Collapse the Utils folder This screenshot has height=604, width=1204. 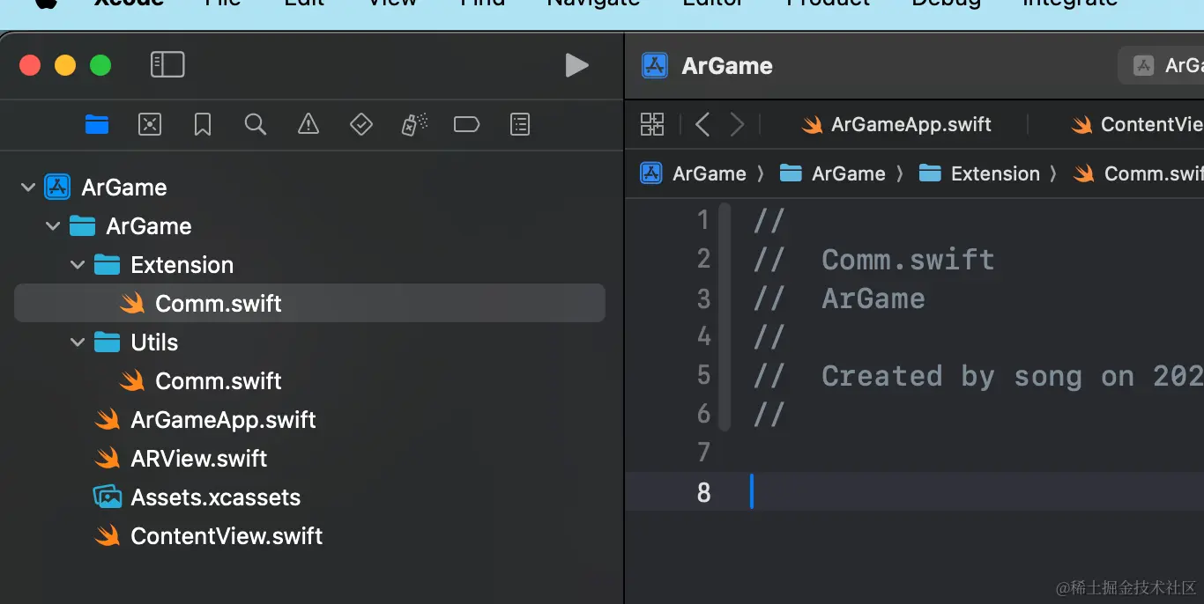click(x=78, y=343)
